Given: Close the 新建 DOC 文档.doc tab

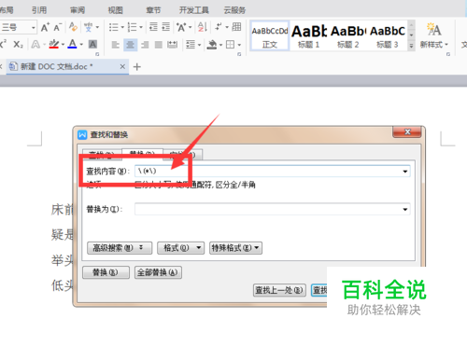Looking at the screenshot, I should point(122,66).
